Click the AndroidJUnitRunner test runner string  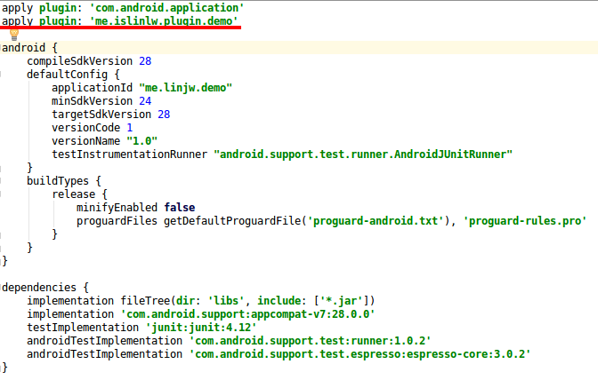(x=363, y=154)
